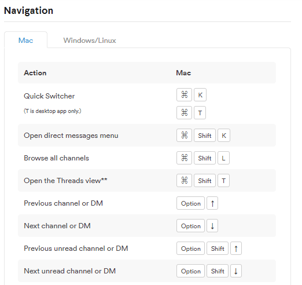Click the command key icon beside K in Quick Switcher
This screenshot has width=302, height=285.
[x=184, y=95]
